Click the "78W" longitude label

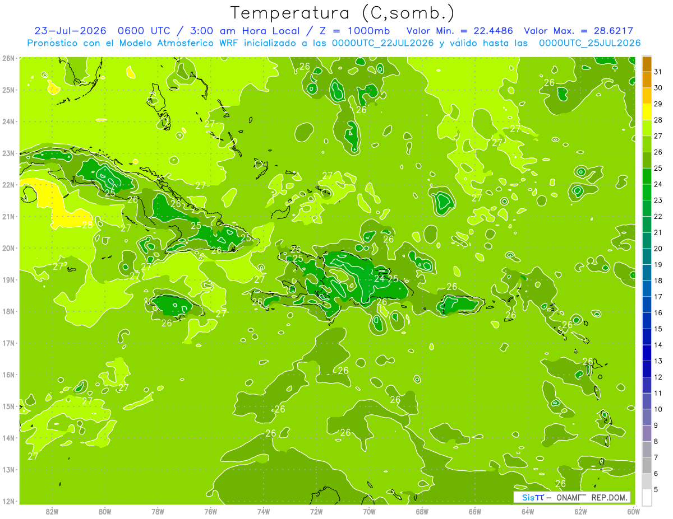(x=158, y=511)
